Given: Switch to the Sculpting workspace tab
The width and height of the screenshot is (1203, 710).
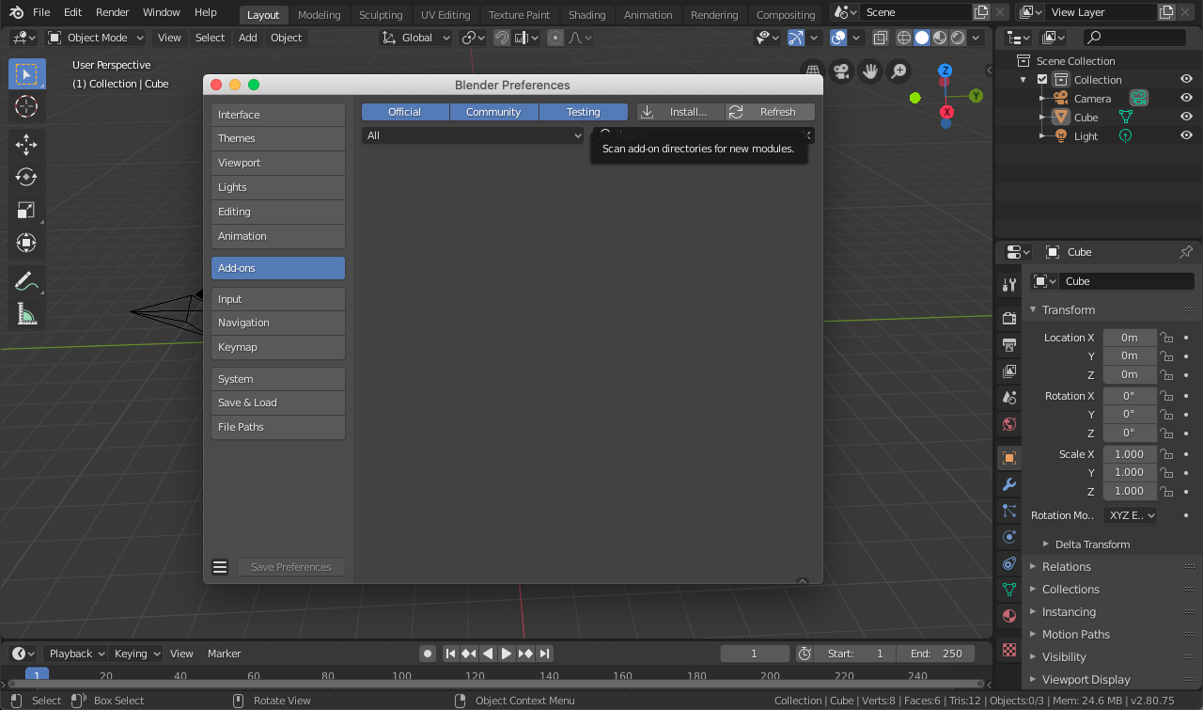Looking at the screenshot, I should (x=381, y=15).
